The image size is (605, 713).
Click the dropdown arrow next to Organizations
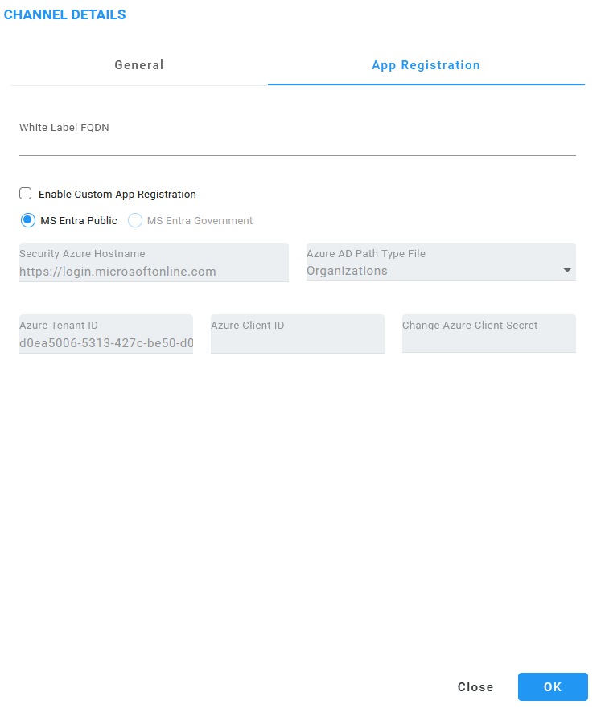567,271
